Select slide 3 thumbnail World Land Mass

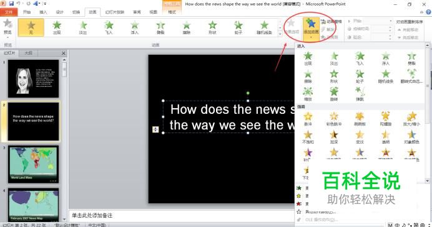click(x=33, y=164)
